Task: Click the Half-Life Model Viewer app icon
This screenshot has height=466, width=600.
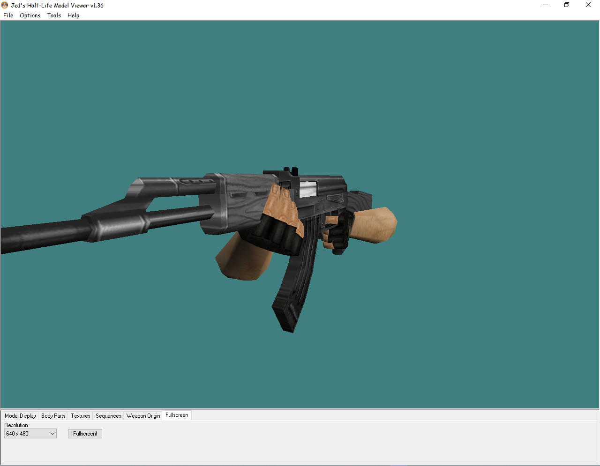Action: [5, 5]
